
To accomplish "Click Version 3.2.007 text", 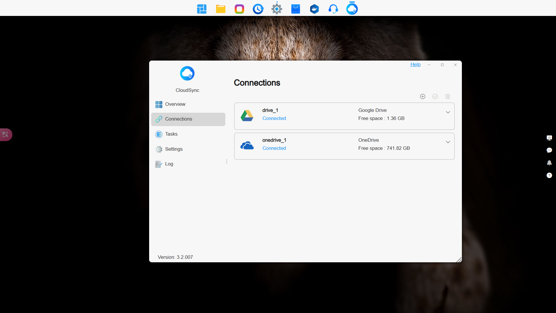I will pyautogui.click(x=175, y=257).
